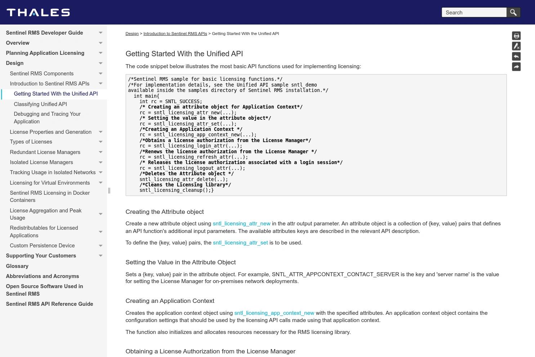Open Planning Application Licensing item
The height and width of the screenshot is (357, 535).
tap(45, 53)
